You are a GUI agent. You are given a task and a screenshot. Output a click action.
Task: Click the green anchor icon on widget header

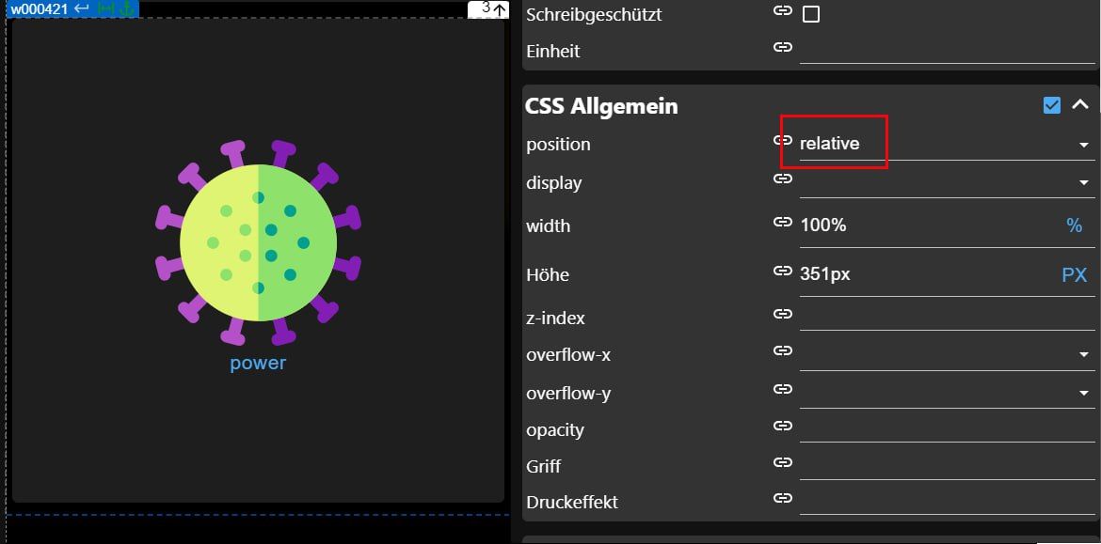[x=126, y=9]
